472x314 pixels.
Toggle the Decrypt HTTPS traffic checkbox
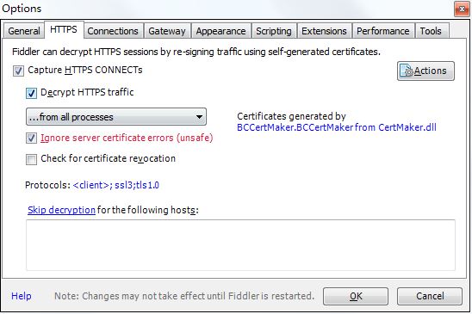31,93
